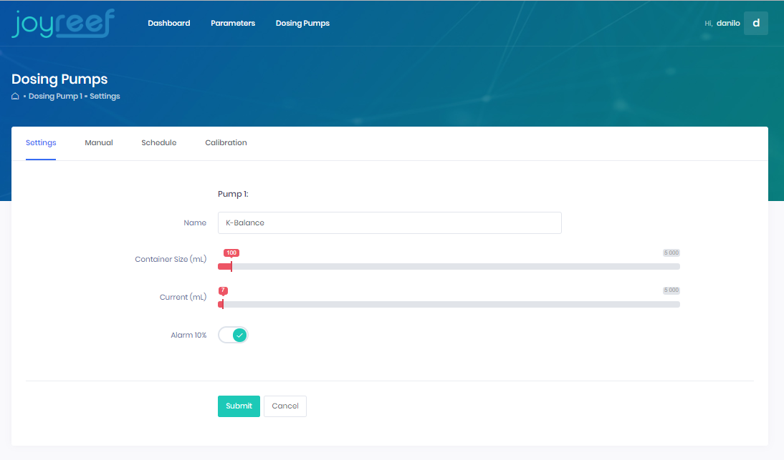Screen dimensions: 784x460
Task: Follow the Settings breadcrumb link
Action: [105, 97]
